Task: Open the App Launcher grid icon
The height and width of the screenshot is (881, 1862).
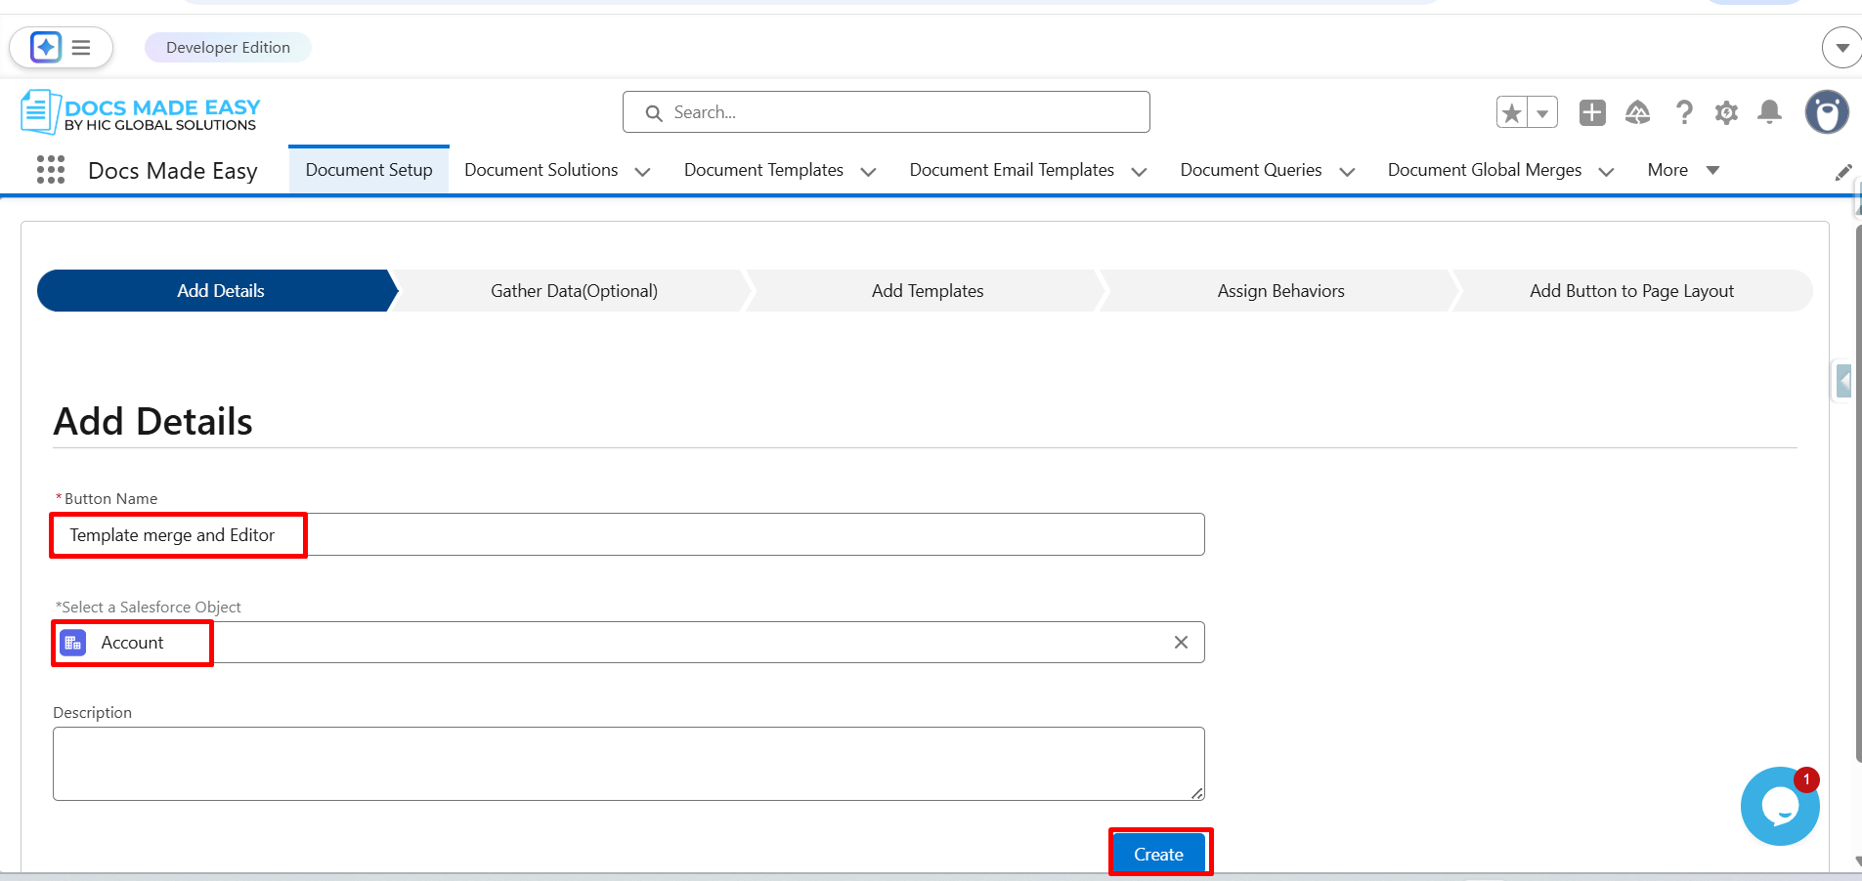Action: tap(51, 170)
